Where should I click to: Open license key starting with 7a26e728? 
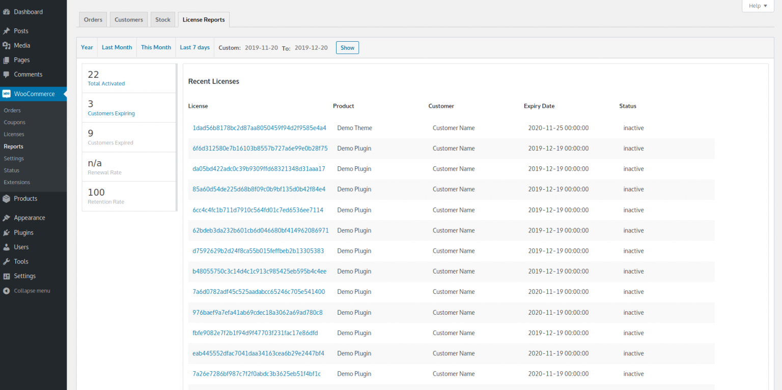(257, 374)
